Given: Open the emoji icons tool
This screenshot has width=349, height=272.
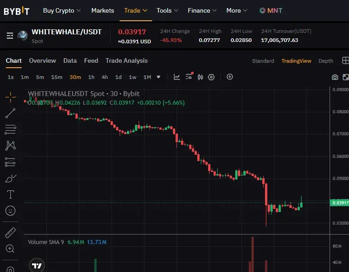Looking at the screenshot, I should (x=10, y=211).
